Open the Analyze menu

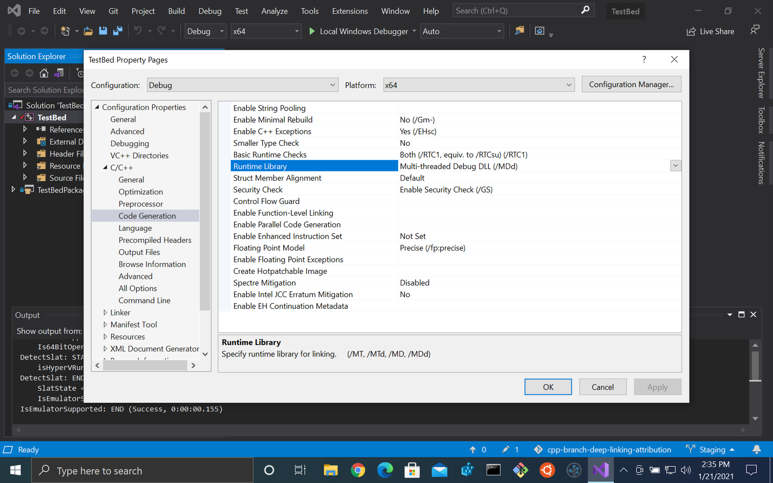(x=274, y=11)
